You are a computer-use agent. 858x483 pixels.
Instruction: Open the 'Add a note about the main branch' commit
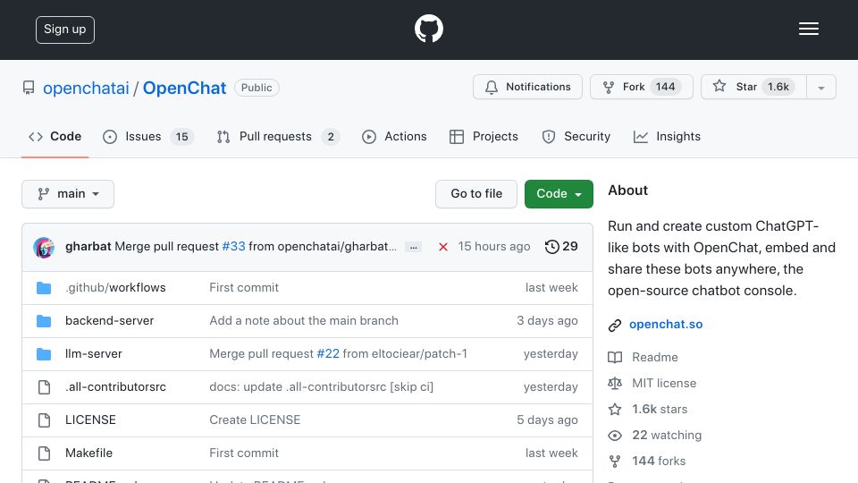click(x=304, y=321)
